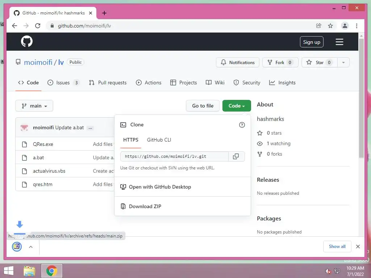
Task: Click the Sign up button
Action: tap(312, 42)
